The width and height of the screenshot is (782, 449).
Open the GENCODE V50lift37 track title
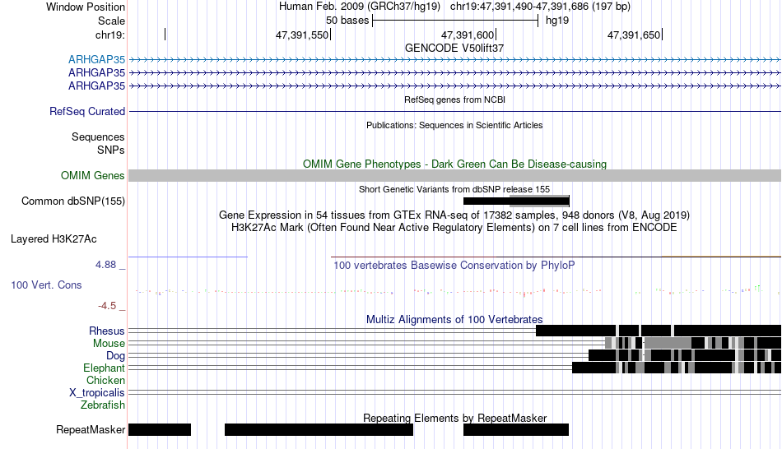point(454,48)
